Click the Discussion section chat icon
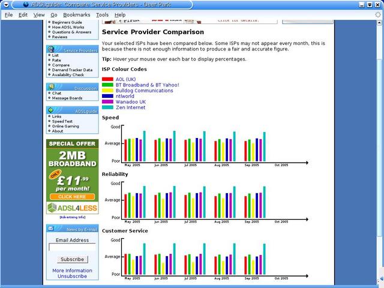 (51, 88)
